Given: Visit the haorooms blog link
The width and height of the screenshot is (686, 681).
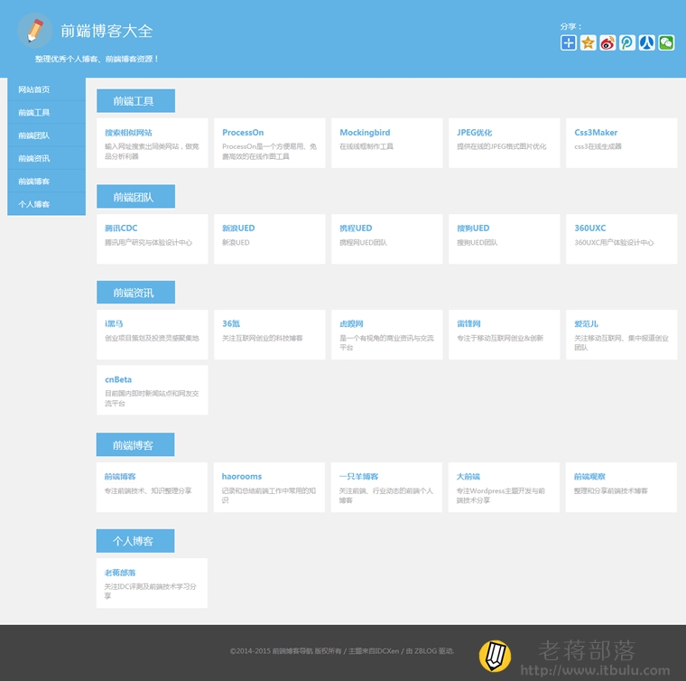Looking at the screenshot, I should [242, 476].
